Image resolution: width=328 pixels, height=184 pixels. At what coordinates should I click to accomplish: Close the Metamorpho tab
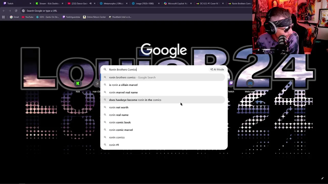(127, 4)
